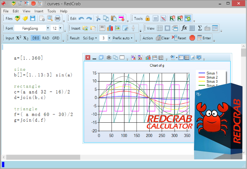
Task: Click the Undo arrow in Edit toolbar
Action: [x=81, y=19]
